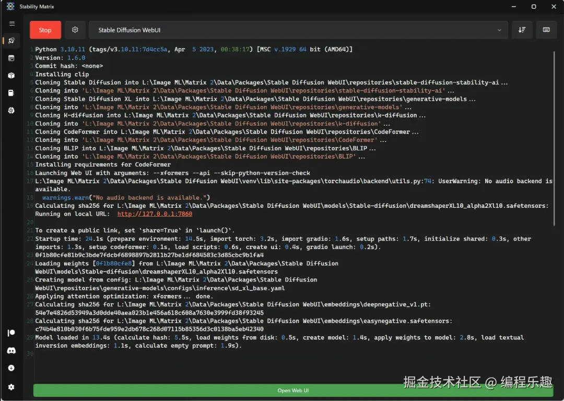564x401 pixels.
Task: Click 'Installing requirements for CodeFormer' line
Action: [x=103, y=164]
